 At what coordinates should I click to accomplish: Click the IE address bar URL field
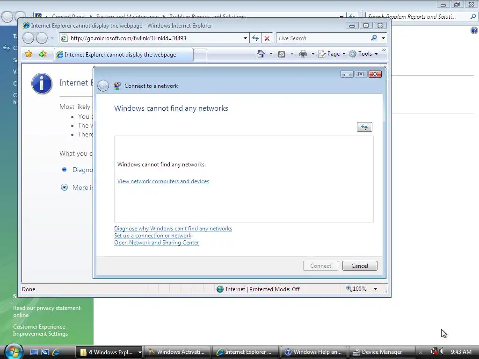154,38
